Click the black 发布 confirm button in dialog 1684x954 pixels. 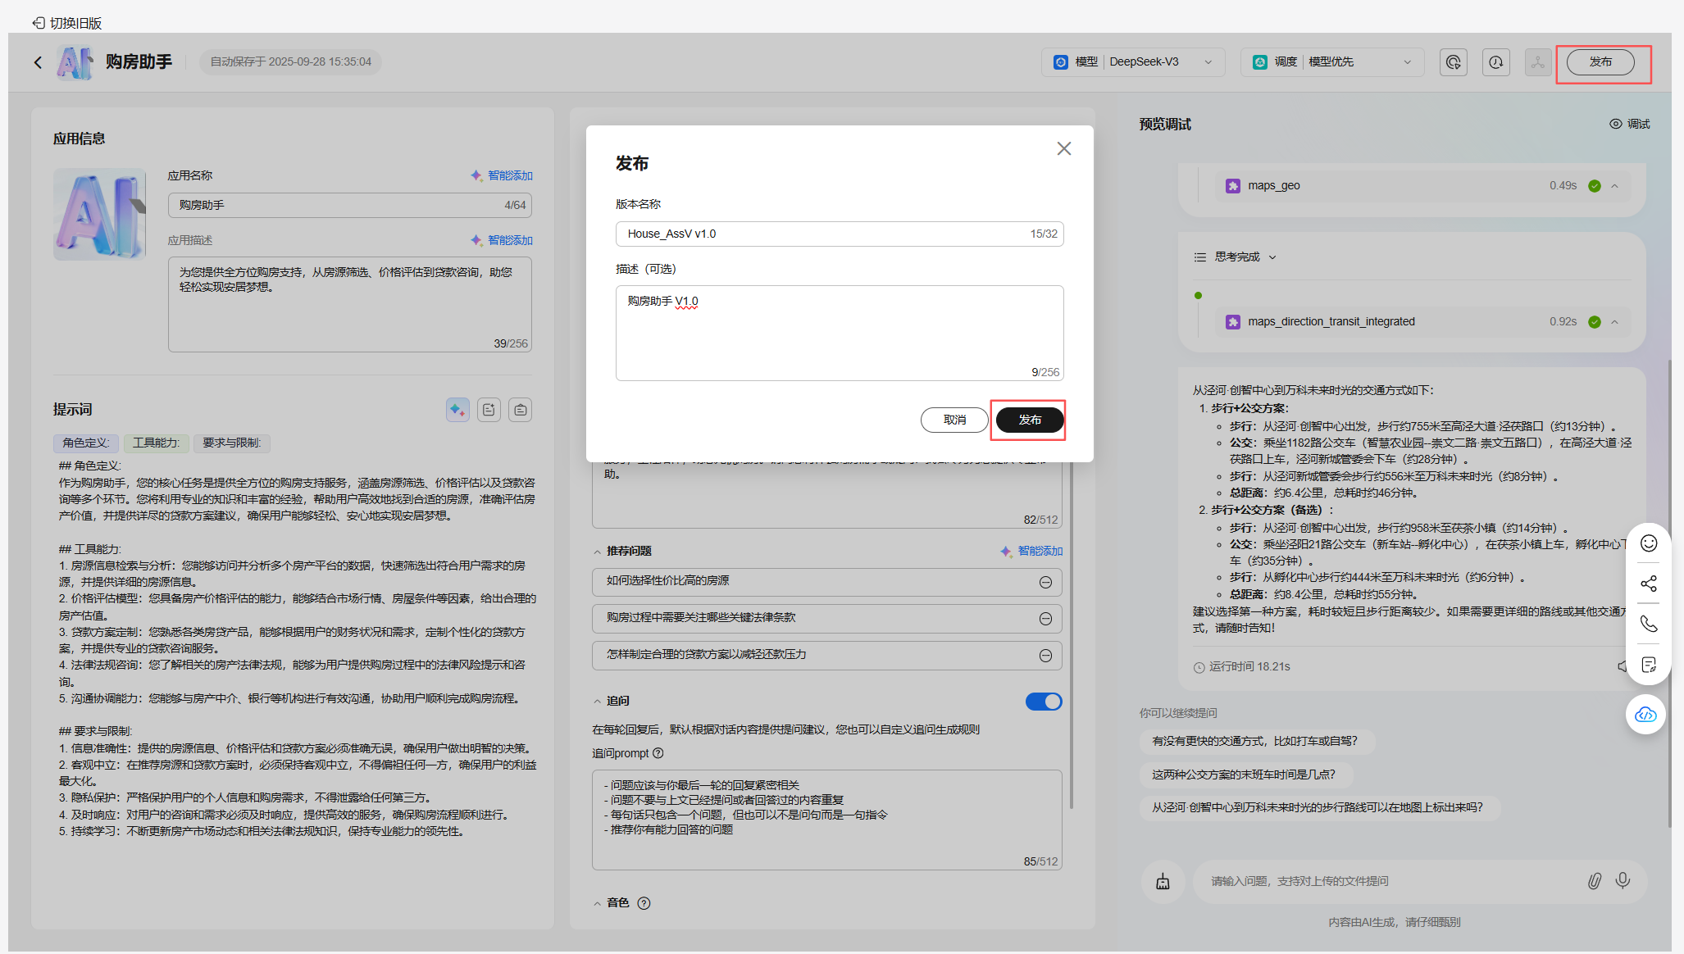(1029, 420)
